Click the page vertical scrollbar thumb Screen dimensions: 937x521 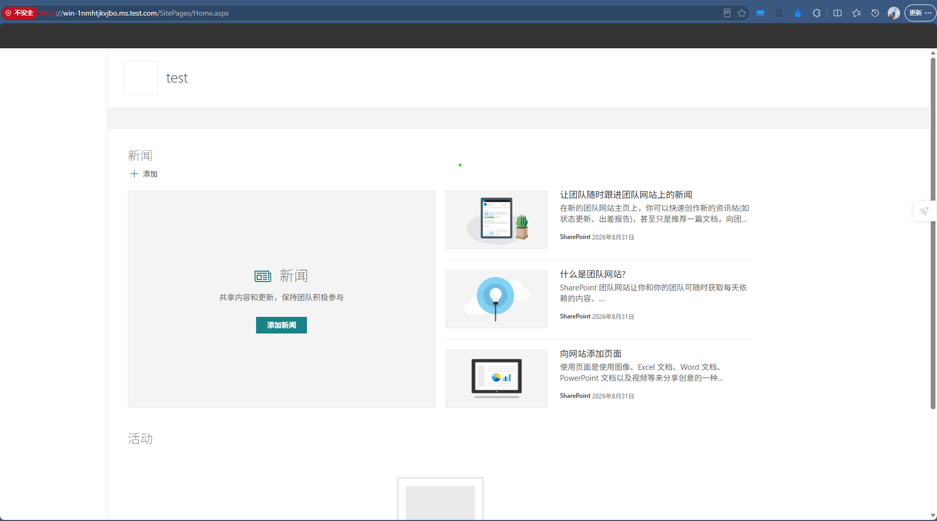pos(933,233)
